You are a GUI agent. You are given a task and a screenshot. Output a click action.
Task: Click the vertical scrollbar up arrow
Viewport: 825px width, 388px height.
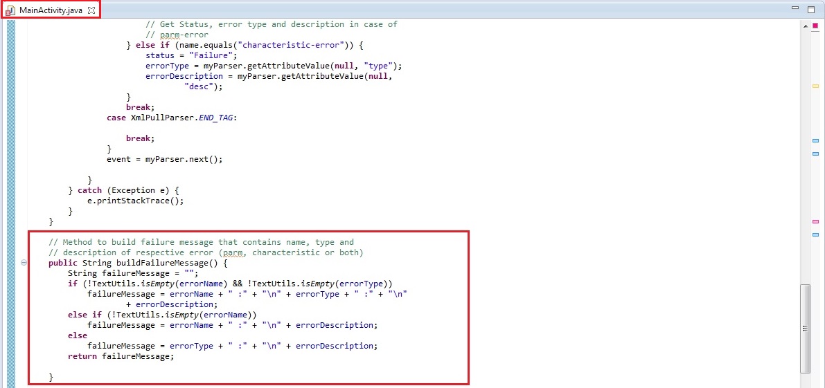(805, 26)
